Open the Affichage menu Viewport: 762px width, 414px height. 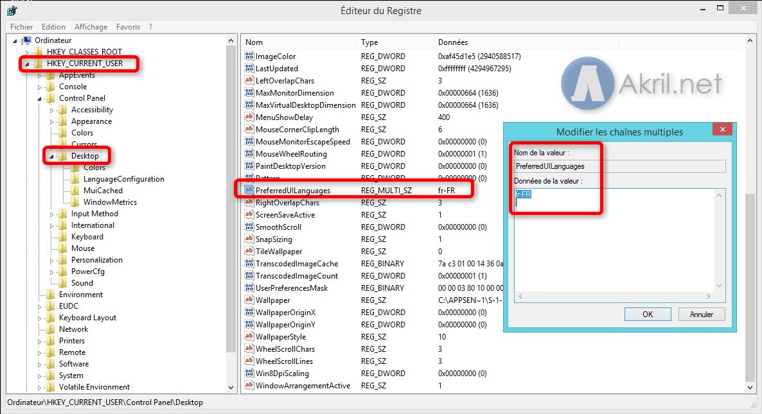(x=91, y=27)
